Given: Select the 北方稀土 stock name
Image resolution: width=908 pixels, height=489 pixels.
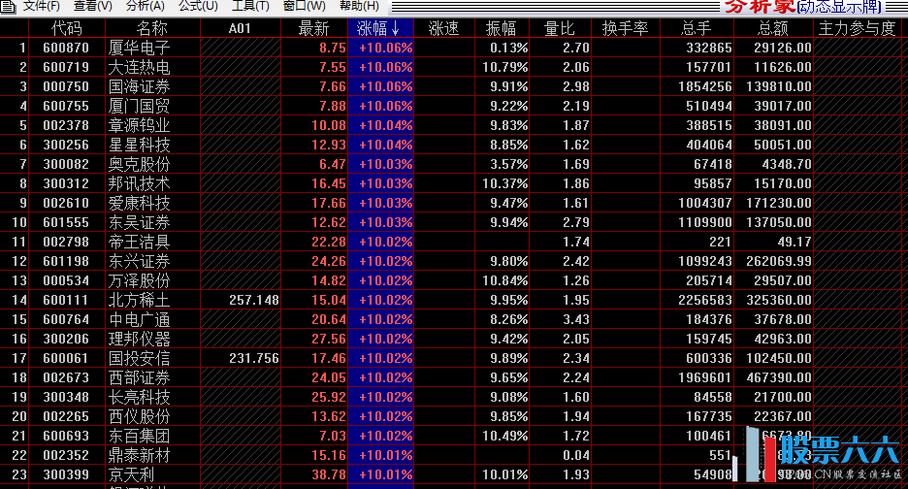Looking at the screenshot, I should pyautogui.click(x=139, y=300).
